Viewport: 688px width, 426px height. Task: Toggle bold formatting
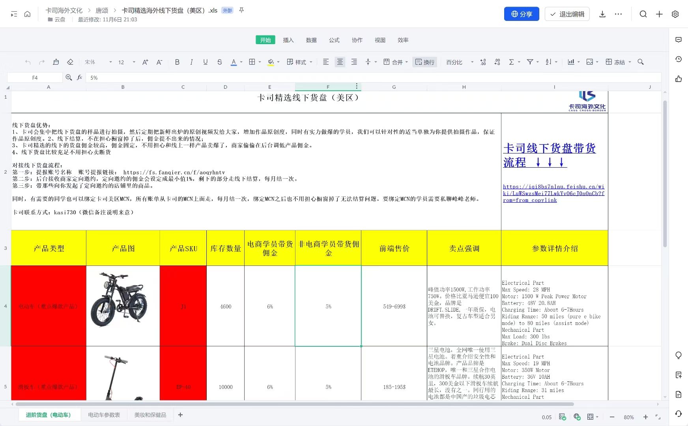click(x=177, y=62)
